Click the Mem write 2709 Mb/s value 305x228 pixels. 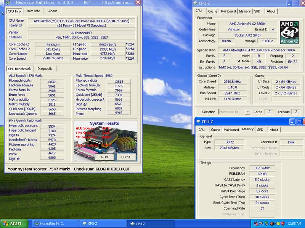(x=108, y=58)
